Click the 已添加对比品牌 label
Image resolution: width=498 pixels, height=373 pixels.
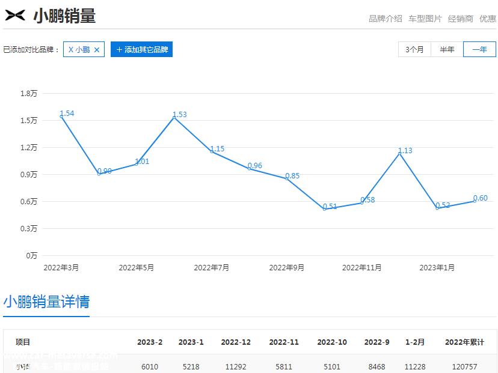[31, 50]
